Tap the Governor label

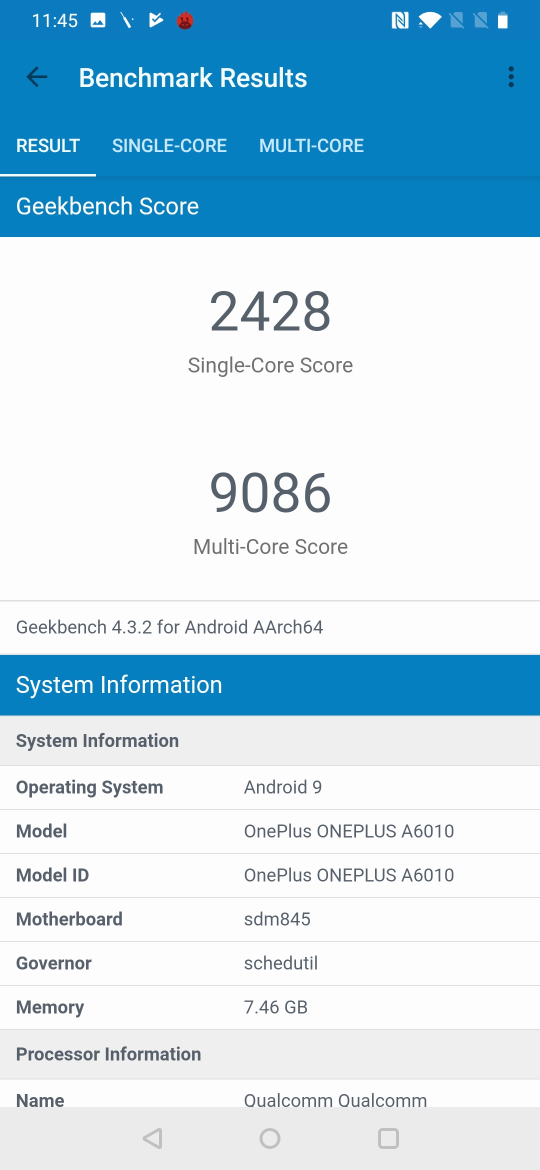(54, 963)
